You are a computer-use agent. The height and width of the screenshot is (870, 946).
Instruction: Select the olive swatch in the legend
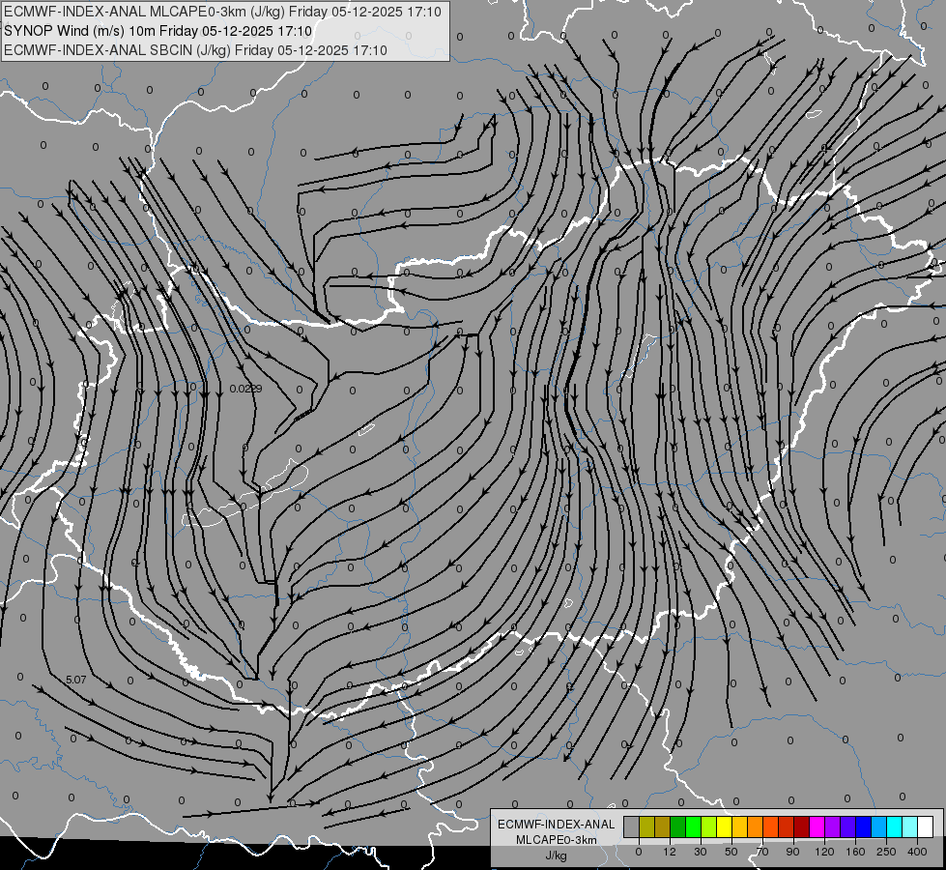(646, 826)
